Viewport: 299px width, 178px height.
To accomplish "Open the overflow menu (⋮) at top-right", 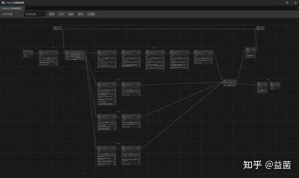I will pyautogui.click(x=297, y=8).
